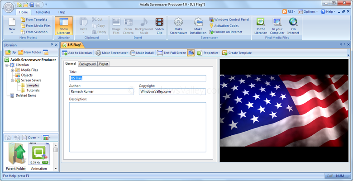
Task: Switch to the Background tab
Action: tap(87, 64)
